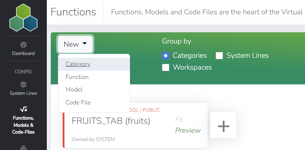Toggle the New dropdown button
Screen dimensions: 305x150
[75, 44]
